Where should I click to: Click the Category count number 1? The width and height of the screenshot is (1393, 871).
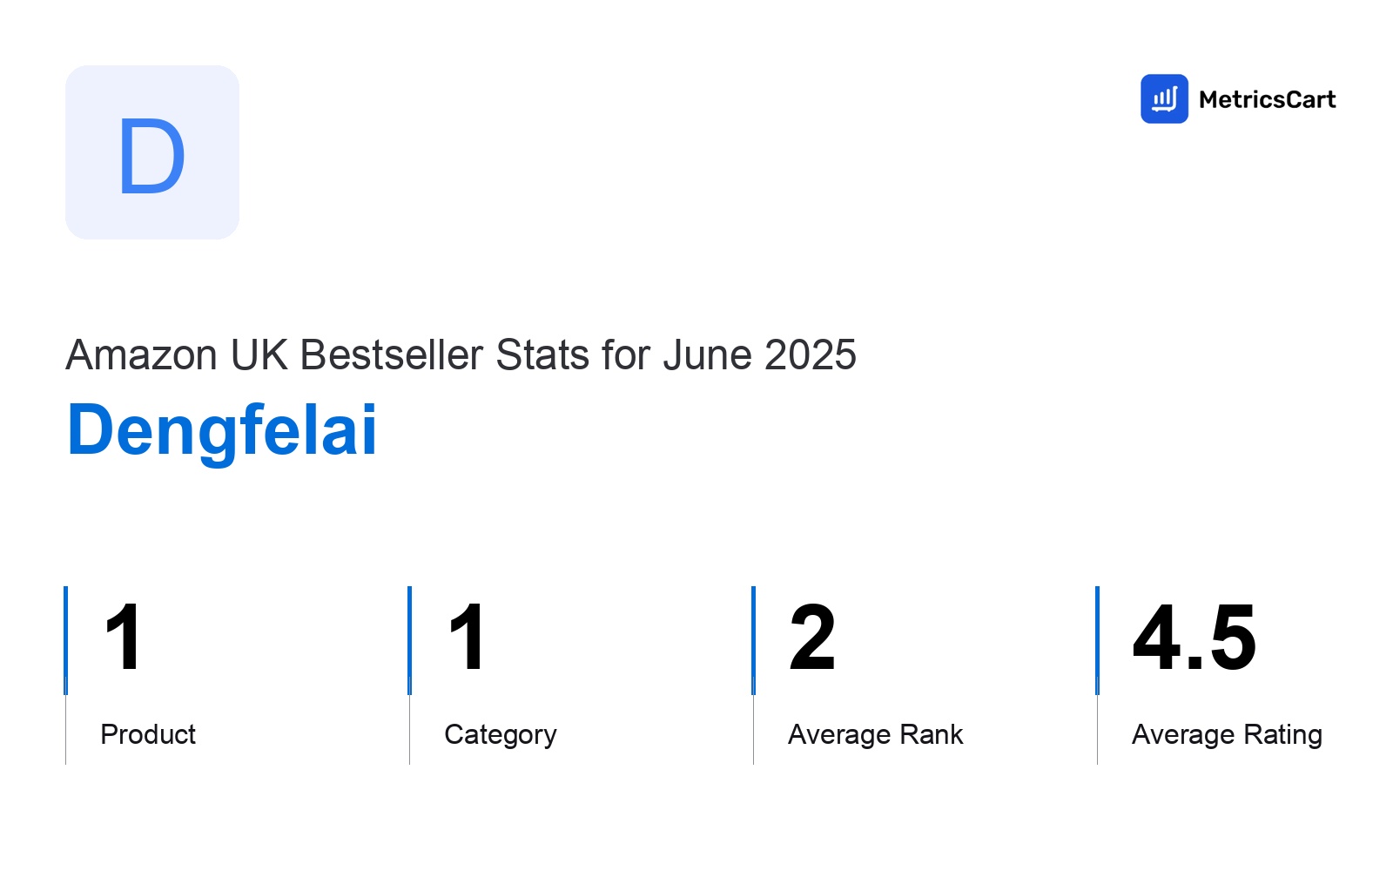pos(467,638)
